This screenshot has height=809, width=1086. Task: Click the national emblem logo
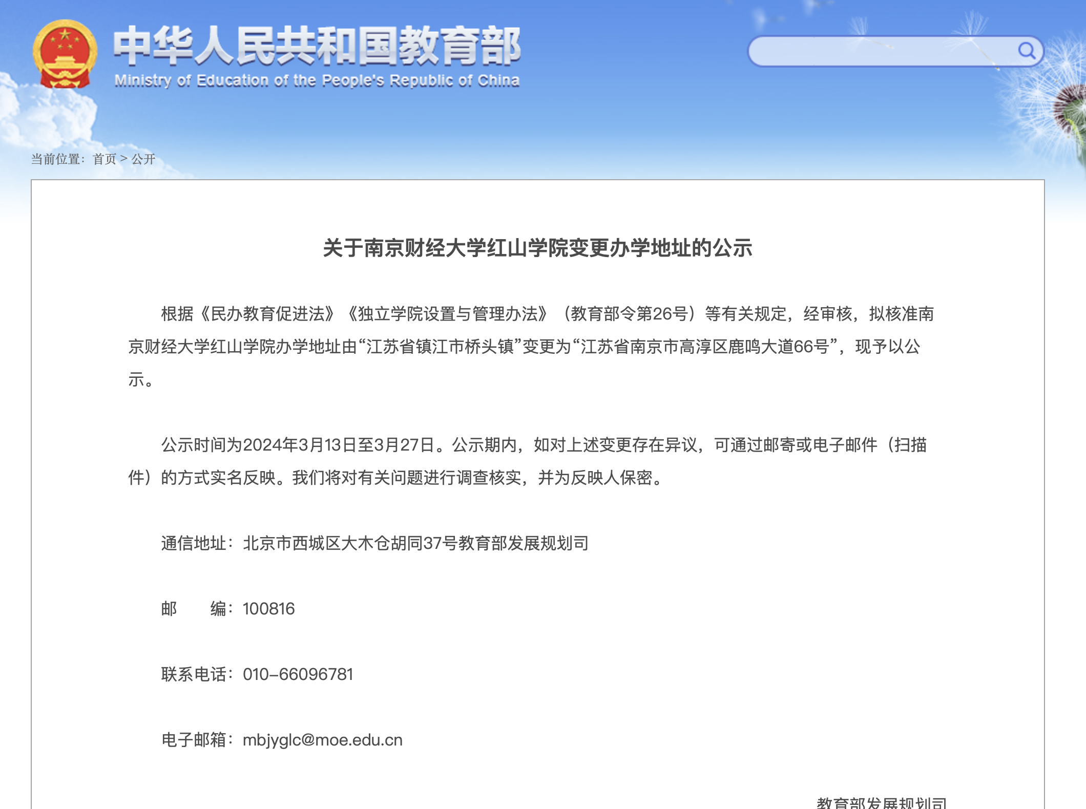pyautogui.click(x=65, y=54)
